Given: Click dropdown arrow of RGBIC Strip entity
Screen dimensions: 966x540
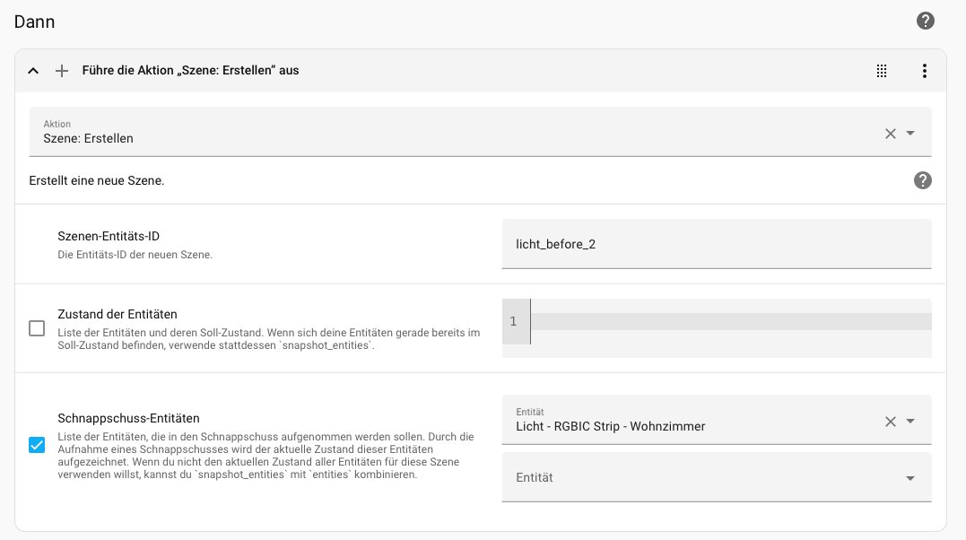Looking at the screenshot, I should [910, 422].
